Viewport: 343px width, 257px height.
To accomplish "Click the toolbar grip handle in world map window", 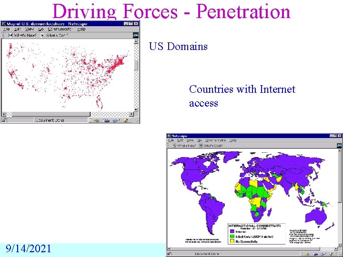I will (x=168, y=146).
